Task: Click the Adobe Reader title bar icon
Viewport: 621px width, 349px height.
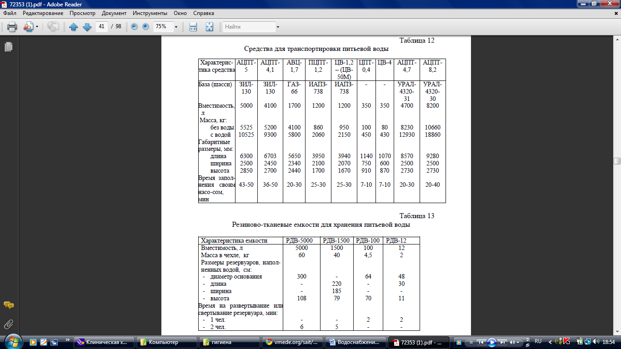Action: (x=5, y=4)
